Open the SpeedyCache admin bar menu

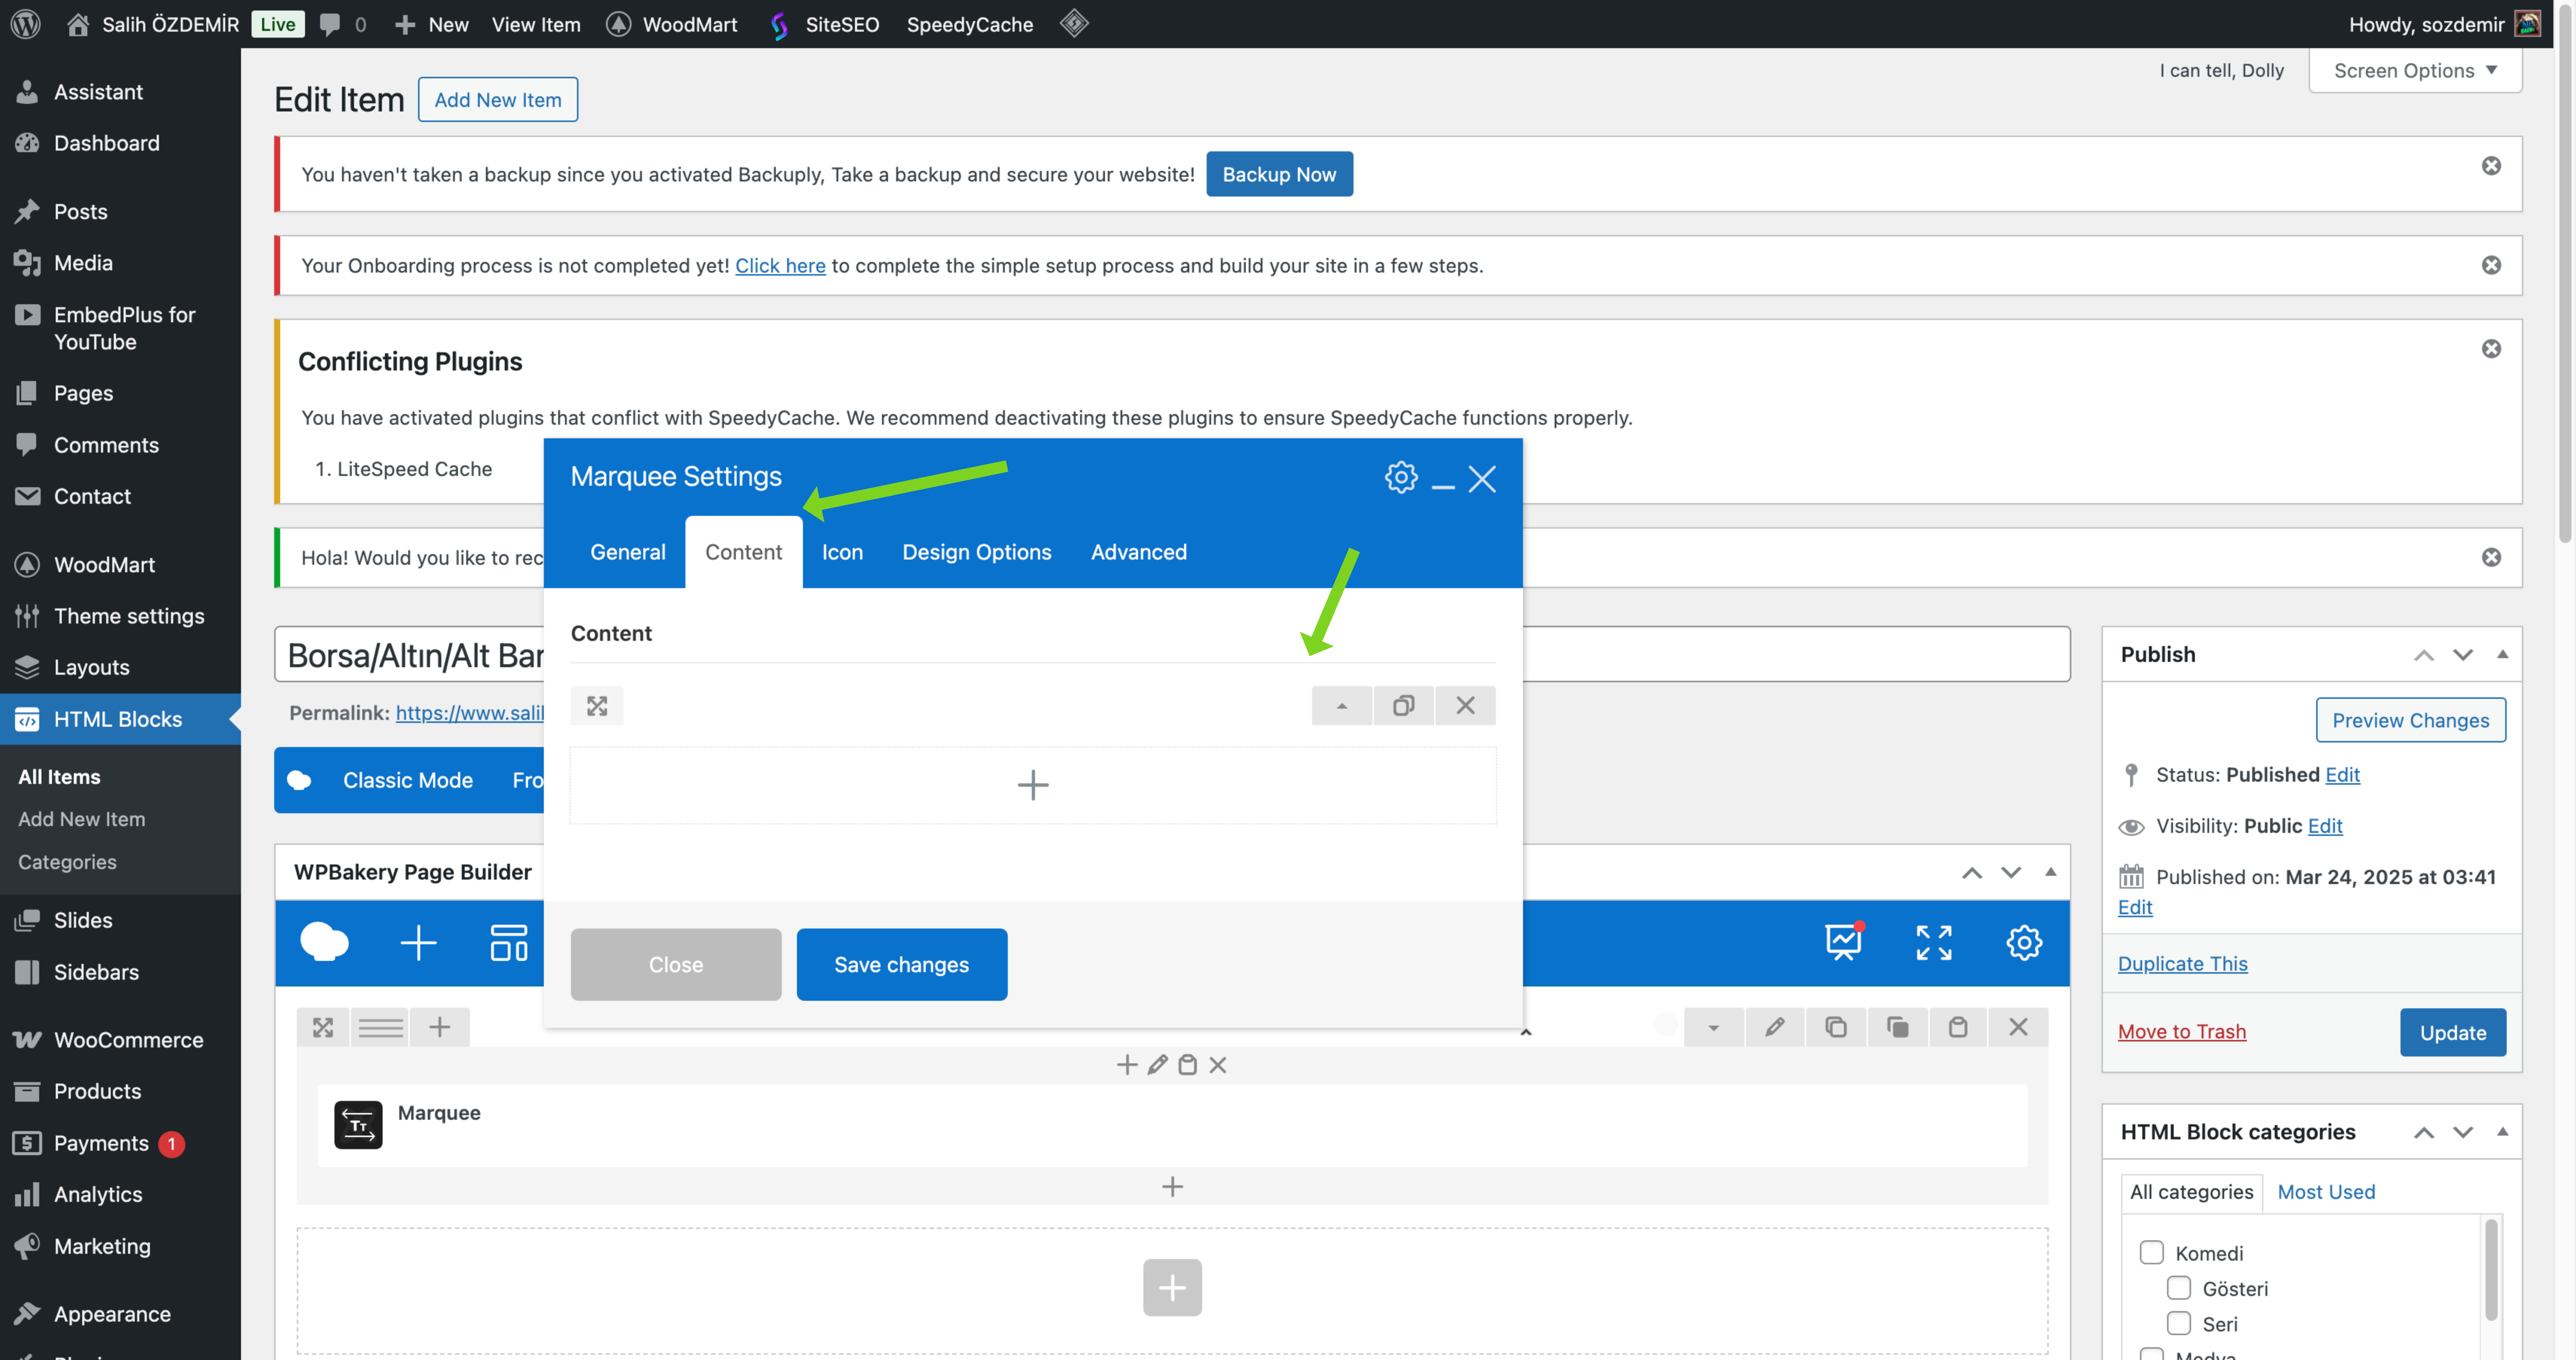970,24
